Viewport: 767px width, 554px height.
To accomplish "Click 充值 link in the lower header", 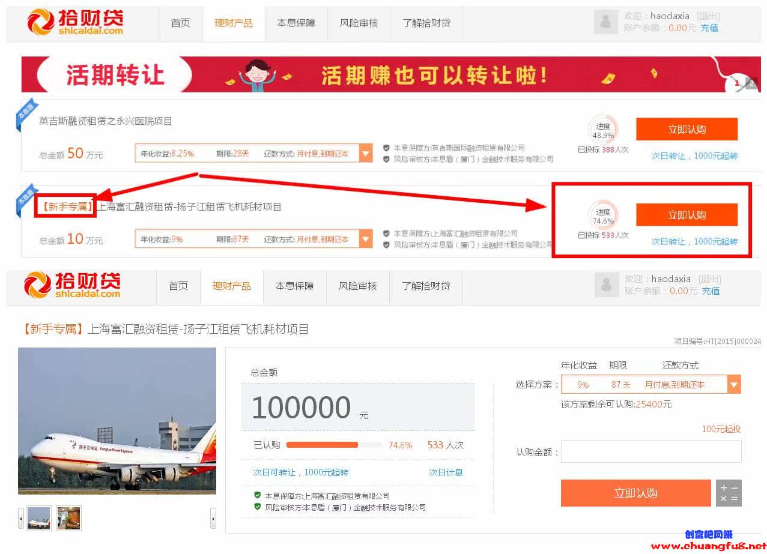I will coord(711,291).
